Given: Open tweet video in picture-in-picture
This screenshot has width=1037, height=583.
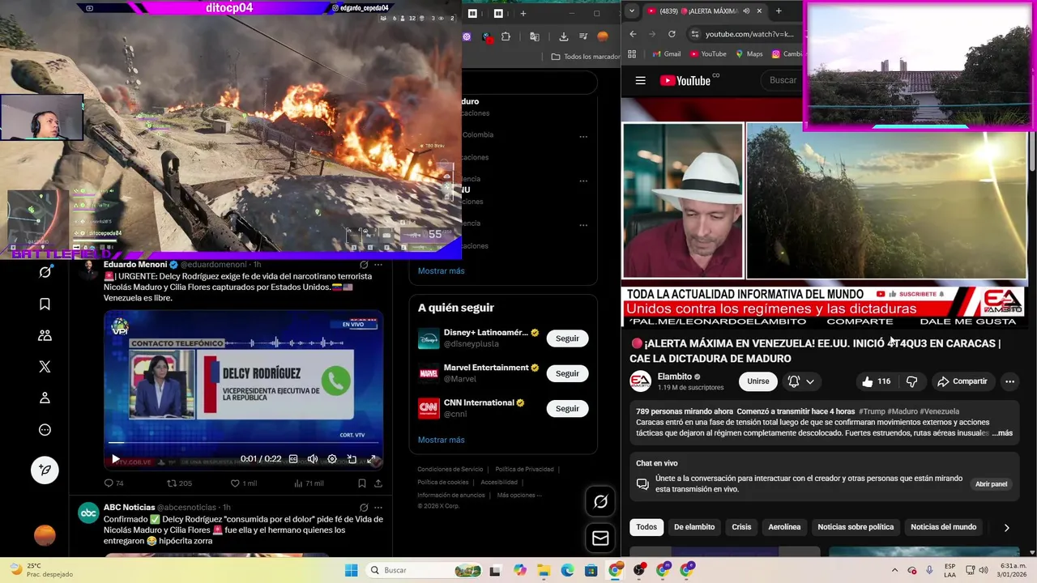Looking at the screenshot, I should click(x=352, y=459).
